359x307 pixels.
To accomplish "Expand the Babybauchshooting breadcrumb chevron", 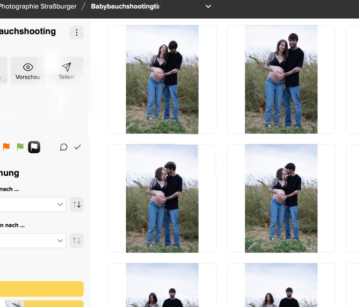I will [208, 7].
